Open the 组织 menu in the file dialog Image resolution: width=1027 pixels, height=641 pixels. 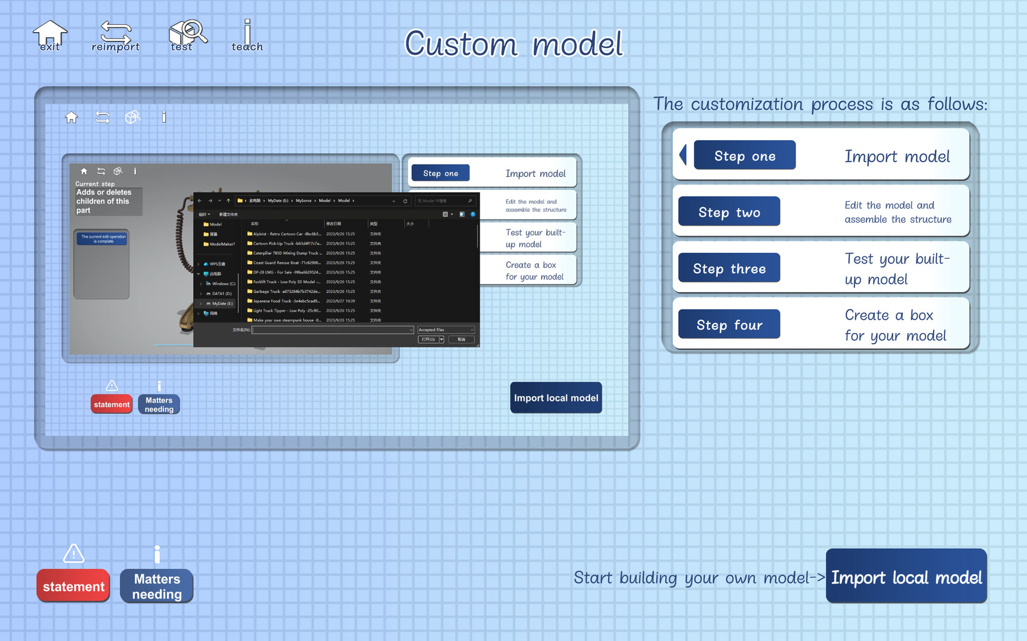pyautogui.click(x=204, y=214)
